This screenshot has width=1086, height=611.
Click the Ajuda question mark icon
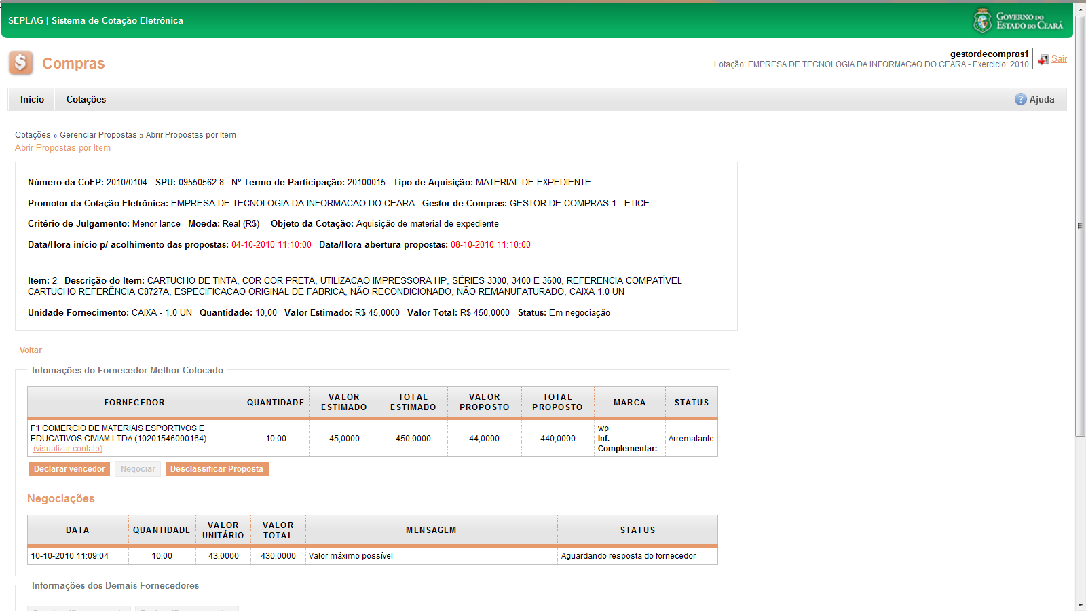[x=1021, y=99]
